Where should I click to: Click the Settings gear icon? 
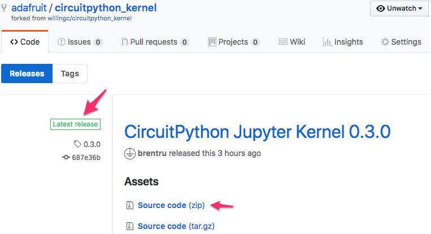click(x=385, y=42)
